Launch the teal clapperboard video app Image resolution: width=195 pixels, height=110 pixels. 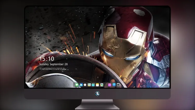93,85
